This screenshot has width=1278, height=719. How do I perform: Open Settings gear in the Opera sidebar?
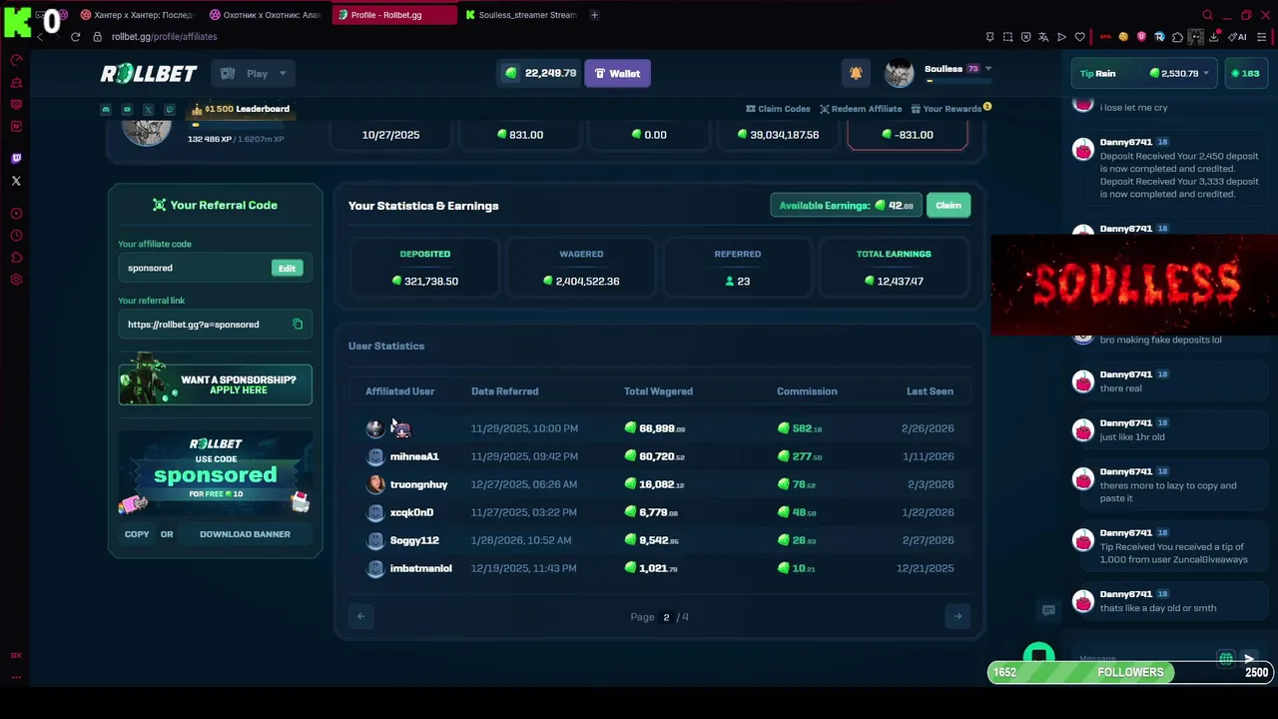[x=16, y=280]
